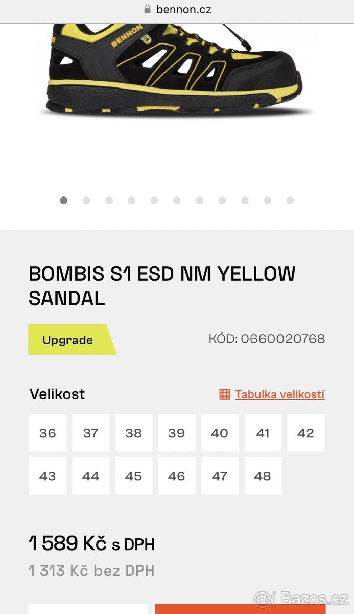Select shoe size 36
The image size is (354, 614).
tap(48, 433)
